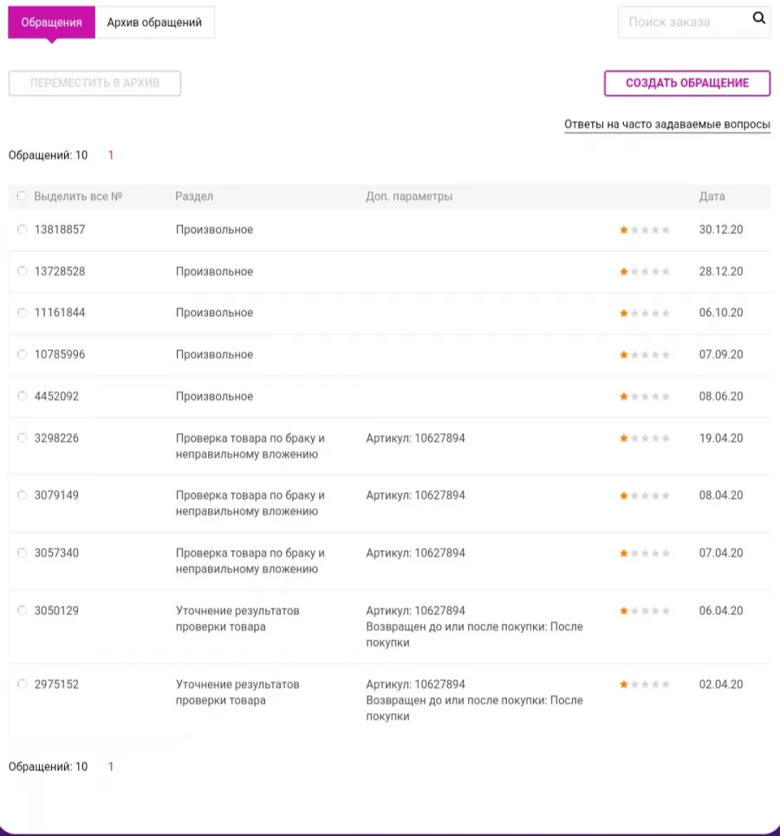The width and height of the screenshot is (780, 836).
Task: Click the search magnifier icon
Action: coord(758,18)
